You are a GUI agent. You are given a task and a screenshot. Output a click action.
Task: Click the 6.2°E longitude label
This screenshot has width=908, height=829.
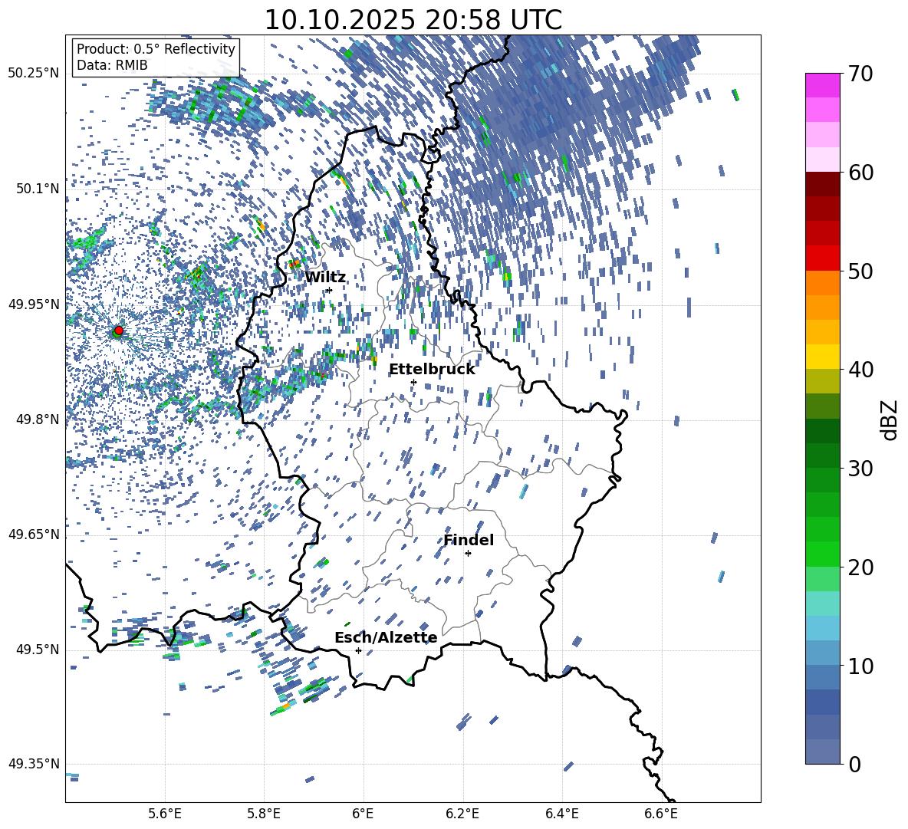(x=462, y=814)
